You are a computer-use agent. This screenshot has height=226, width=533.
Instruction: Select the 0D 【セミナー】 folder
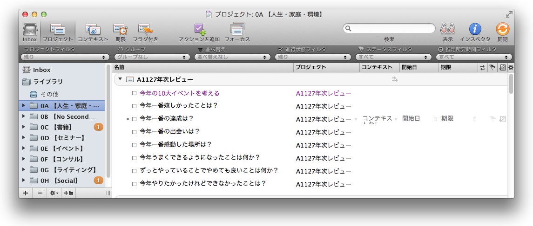pyautogui.click(x=62, y=138)
